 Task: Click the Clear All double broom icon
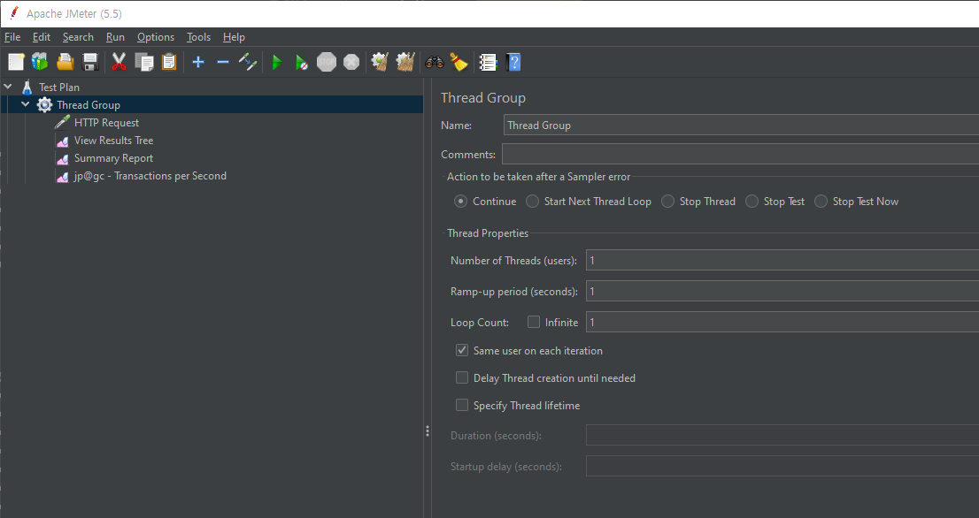(x=405, y=62)
